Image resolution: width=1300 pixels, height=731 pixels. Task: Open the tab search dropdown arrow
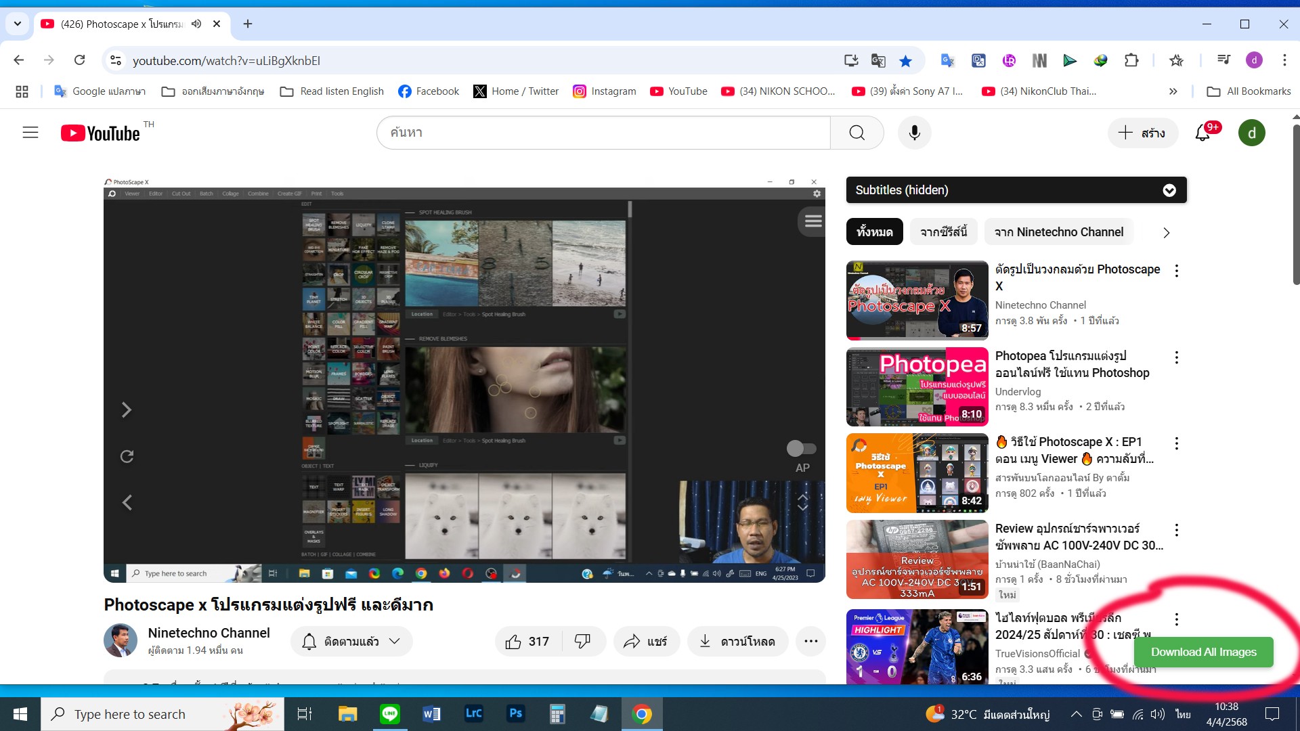point(18,24)
